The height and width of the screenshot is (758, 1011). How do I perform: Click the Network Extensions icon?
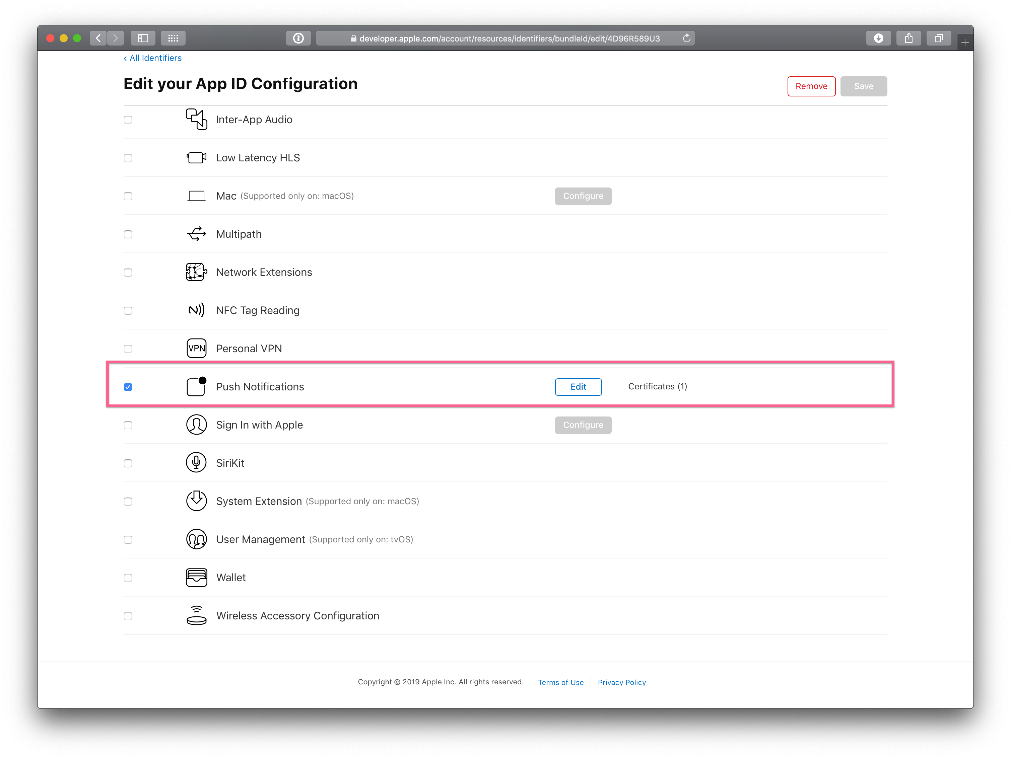[196, 272]
